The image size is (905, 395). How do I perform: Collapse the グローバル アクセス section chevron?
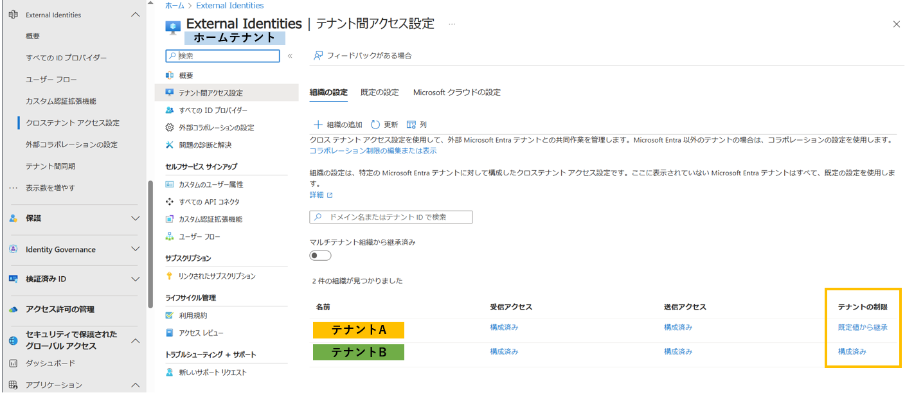click(x=135, y=340)
